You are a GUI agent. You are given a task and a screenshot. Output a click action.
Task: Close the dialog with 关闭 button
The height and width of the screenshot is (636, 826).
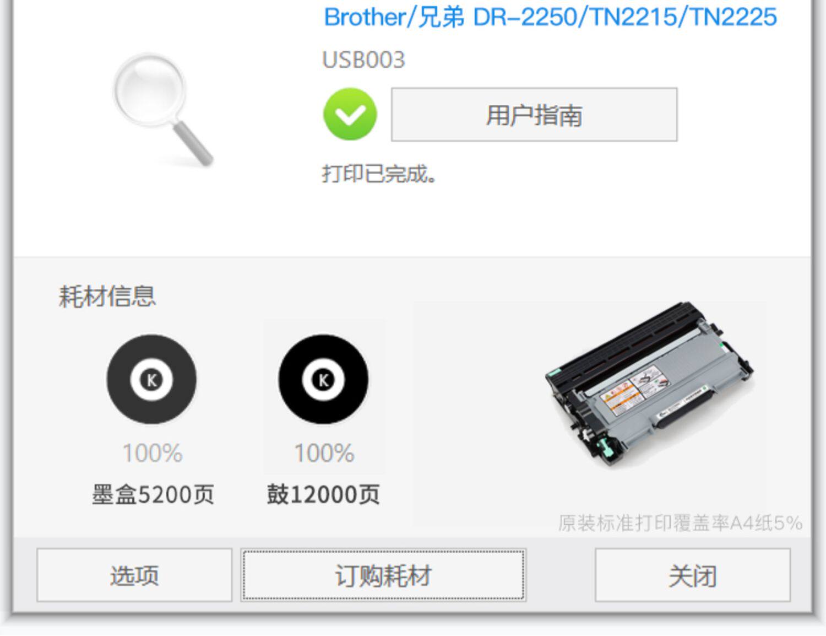[692, 575]
